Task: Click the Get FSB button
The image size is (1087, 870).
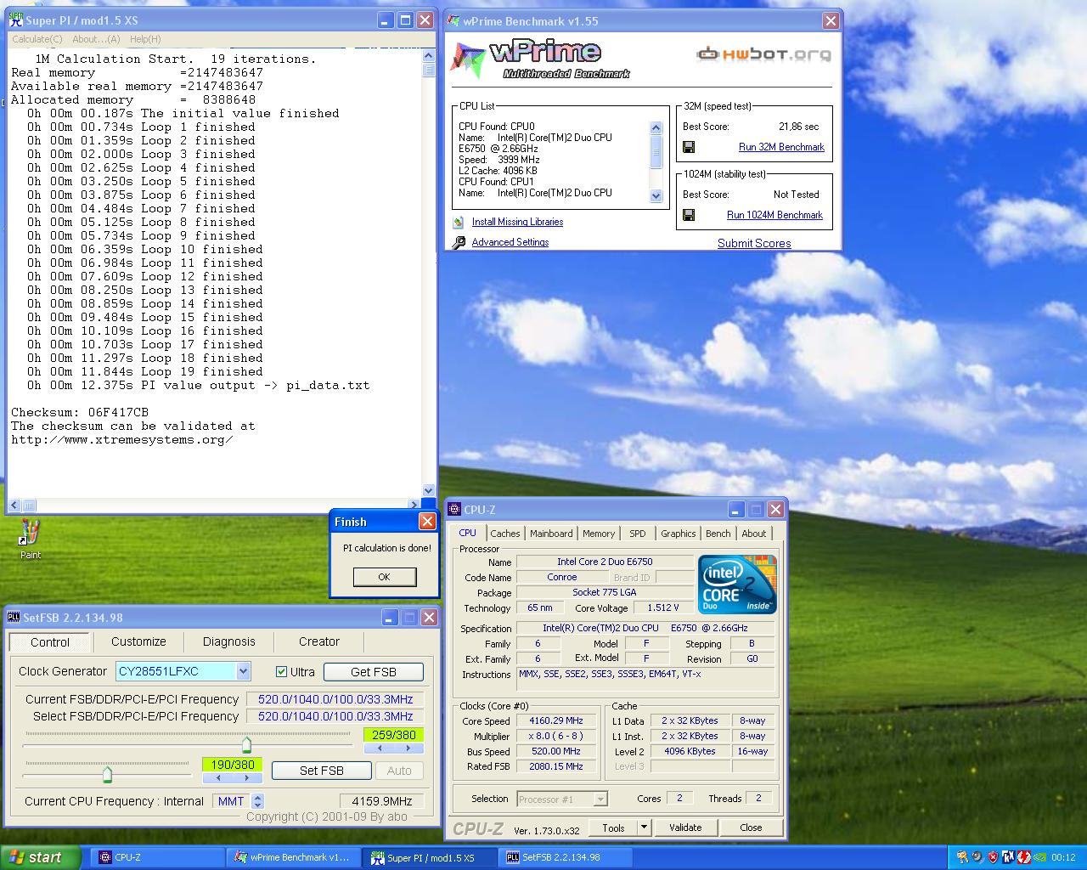Action: tap(373, 672)
